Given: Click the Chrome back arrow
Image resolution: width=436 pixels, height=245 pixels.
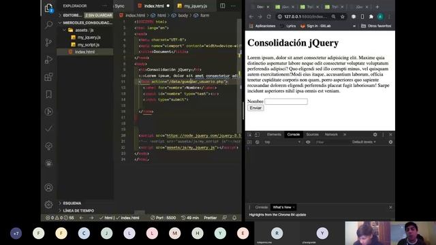Looking at the screenshot, I should point(251,16).
